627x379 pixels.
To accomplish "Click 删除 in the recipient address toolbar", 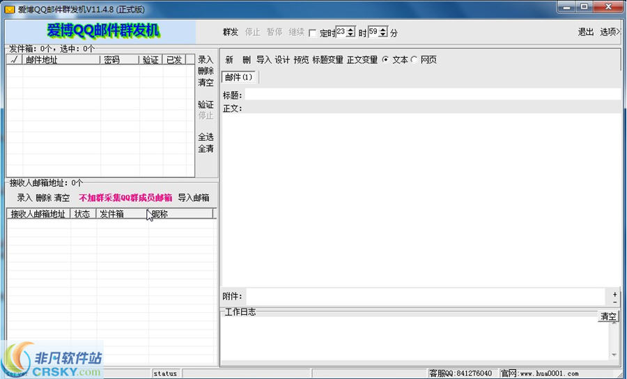I will (43, 198).
